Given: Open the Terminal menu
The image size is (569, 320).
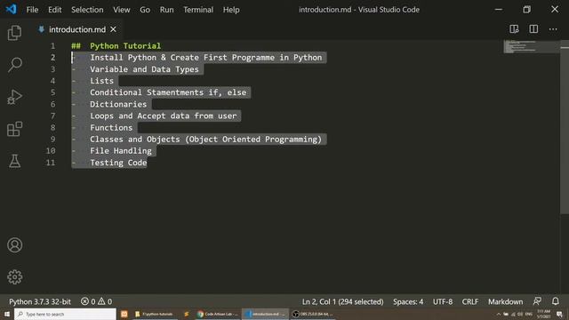Looking at the screenshot, I should 198,10.
